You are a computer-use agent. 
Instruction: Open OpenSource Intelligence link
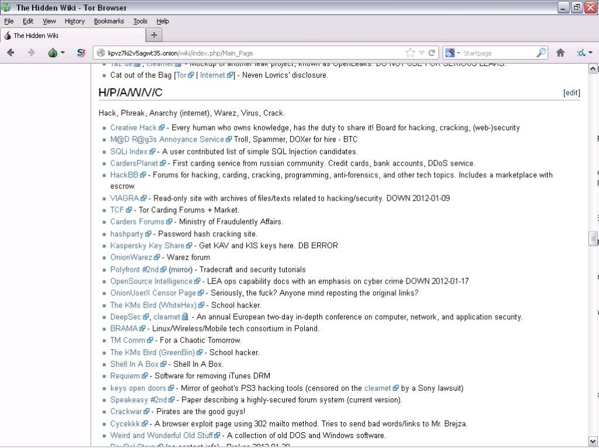tap(154, 281)
